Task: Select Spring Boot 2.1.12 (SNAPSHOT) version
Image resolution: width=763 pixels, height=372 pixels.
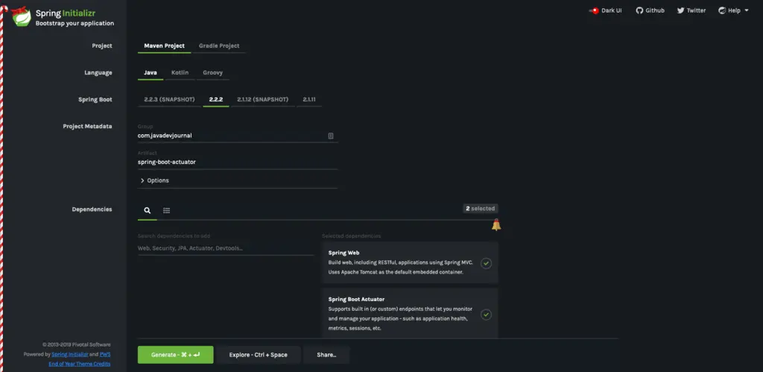Action: pyautogui.click(x=263, y=99)
